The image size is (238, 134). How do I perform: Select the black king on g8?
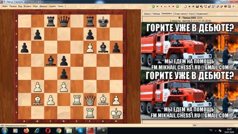tap(103, 21)
